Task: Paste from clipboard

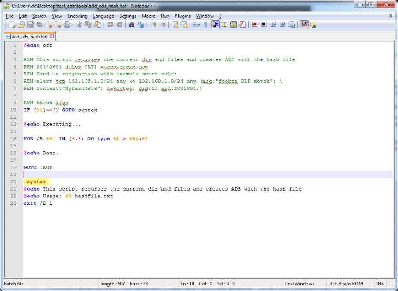Action: click(x=98, y=25)
